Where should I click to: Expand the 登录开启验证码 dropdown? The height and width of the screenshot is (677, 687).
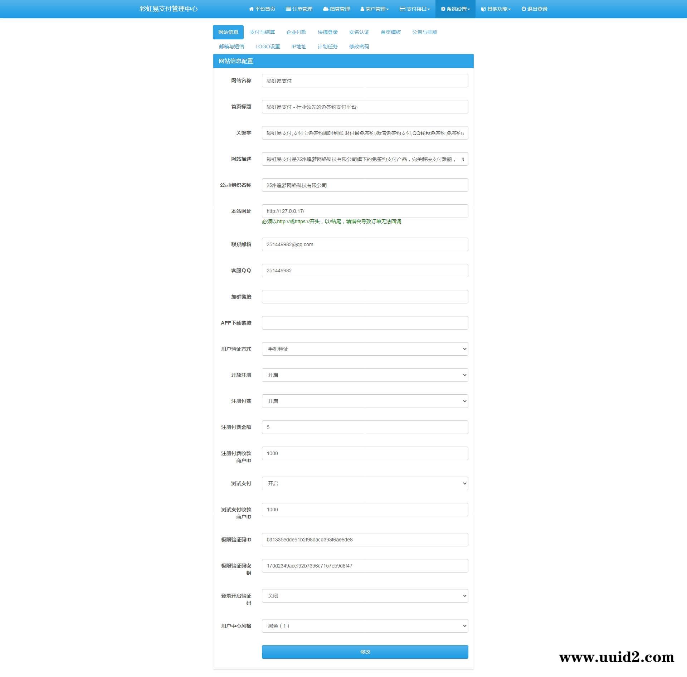[x=365, y=596]
